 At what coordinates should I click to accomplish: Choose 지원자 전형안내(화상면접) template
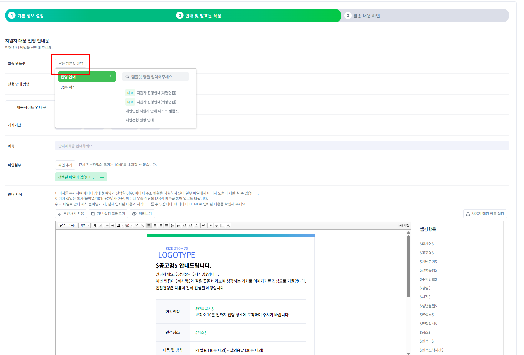(156, 102)
